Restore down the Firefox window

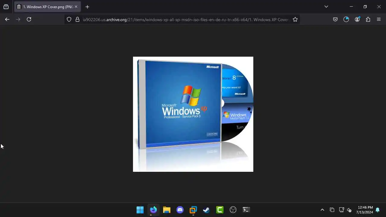pos(365,7)
